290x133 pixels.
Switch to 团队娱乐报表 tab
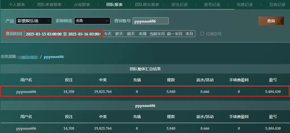[x=147, y=5]
